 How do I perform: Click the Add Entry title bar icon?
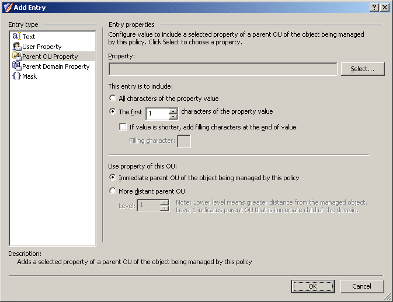tap(8, 8)
